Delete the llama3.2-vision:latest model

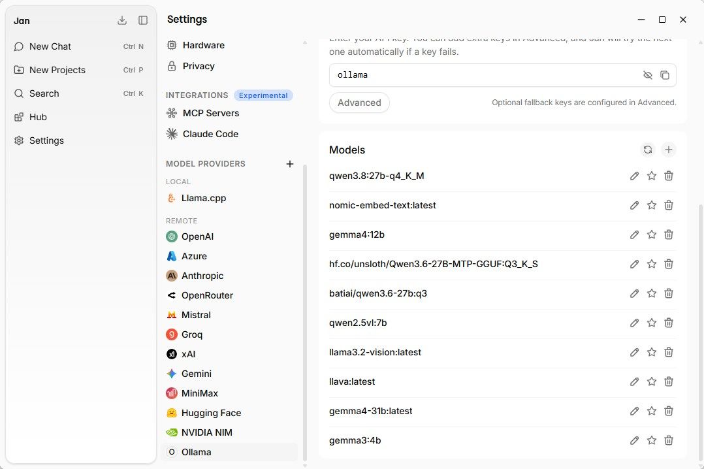pyautogui.click(x=669, y=352)
